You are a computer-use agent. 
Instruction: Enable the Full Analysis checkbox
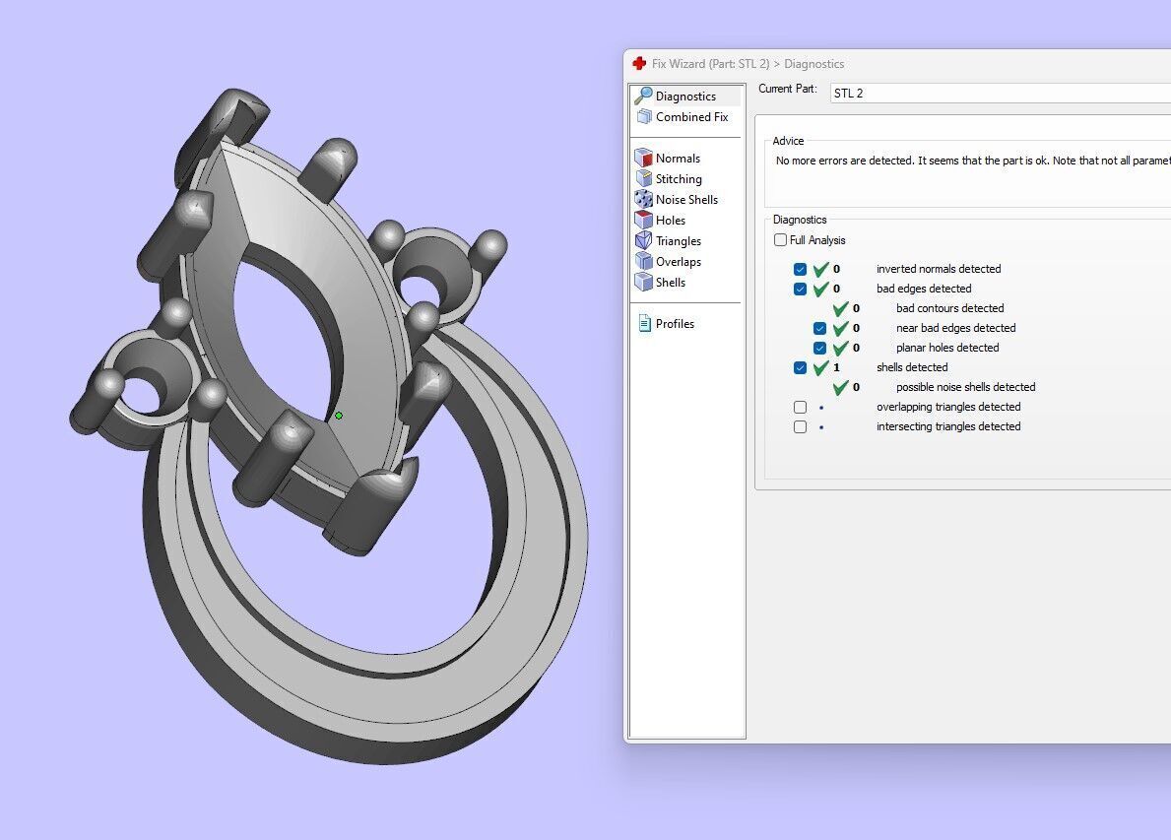click(780, 239)
